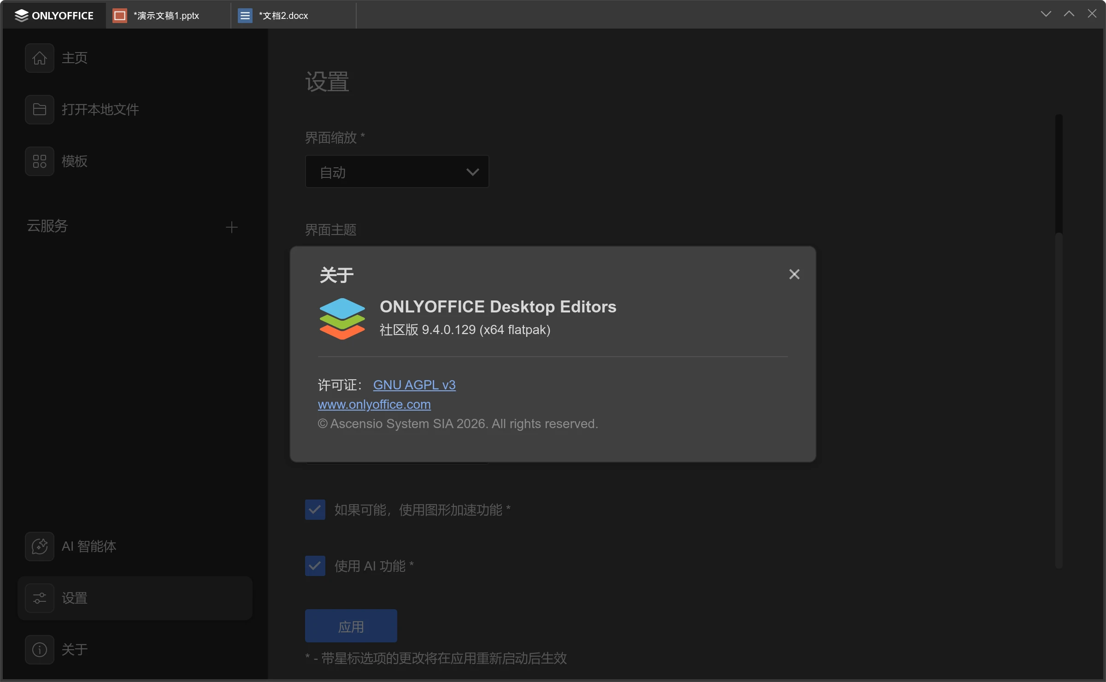Image resolution: width=1106 pixels, height=682 pixels.
Task: Click the home icon in sidebar
Action: click(x=40, y=58)
